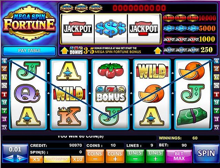Add a line with the LINES plus button
This screenshot has width=220, height=168.
point(155,156)
